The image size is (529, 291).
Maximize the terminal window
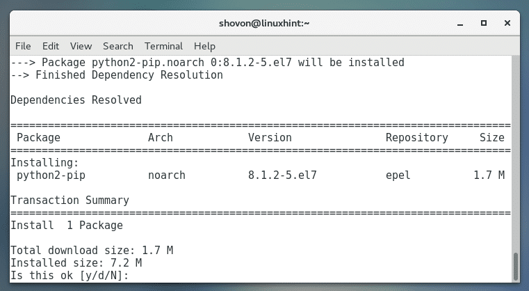coord(484,23)
